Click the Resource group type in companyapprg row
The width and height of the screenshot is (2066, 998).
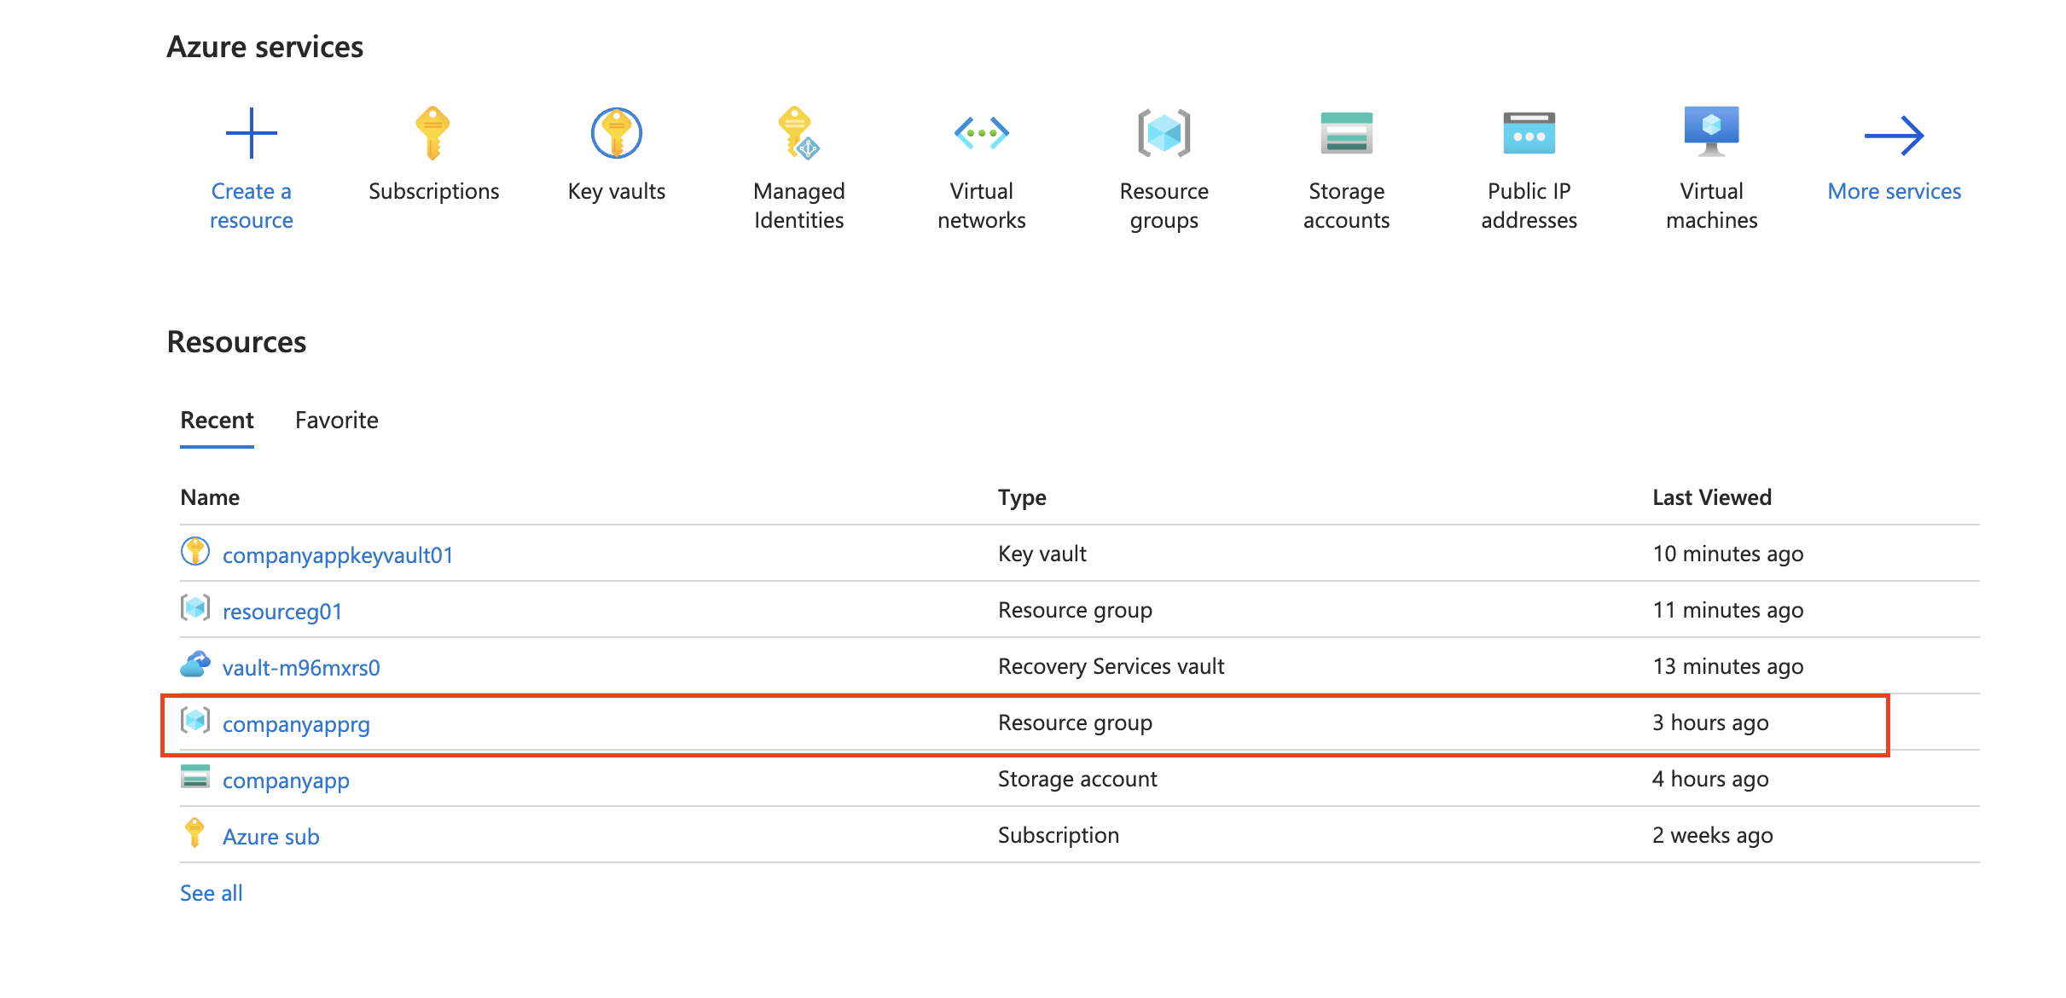(1076, 722)
